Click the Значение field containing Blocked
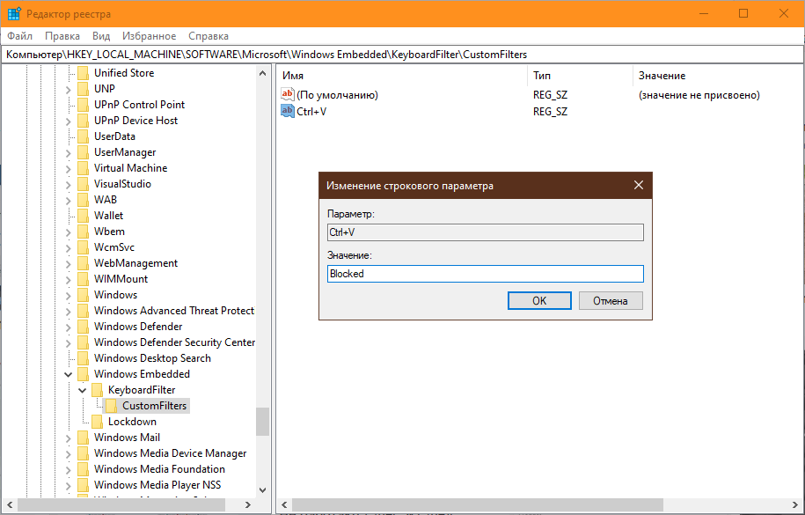 [485, 274]
